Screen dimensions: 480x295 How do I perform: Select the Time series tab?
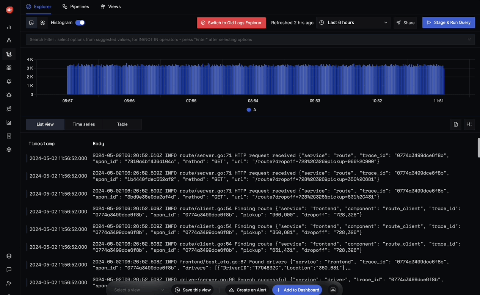click(x=84, y=124)
